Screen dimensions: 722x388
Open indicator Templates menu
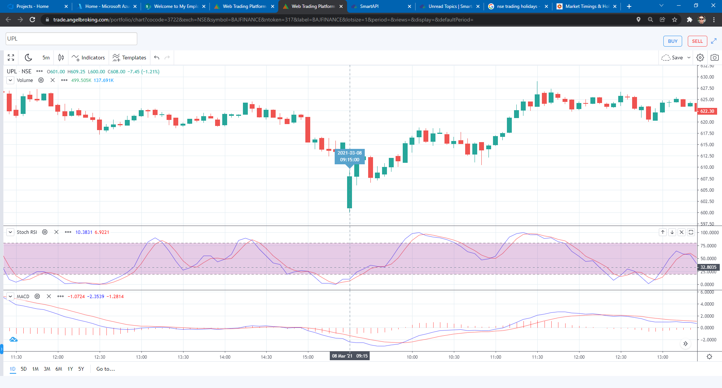pyautogui.click(x=129, y=58)
